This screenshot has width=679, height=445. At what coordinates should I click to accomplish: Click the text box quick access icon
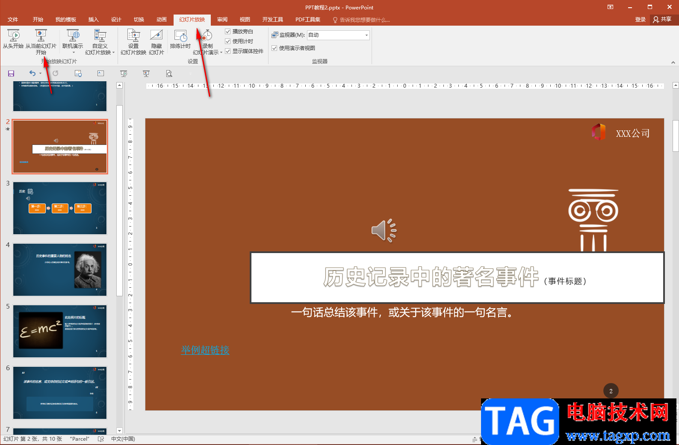tap(101, 74)
